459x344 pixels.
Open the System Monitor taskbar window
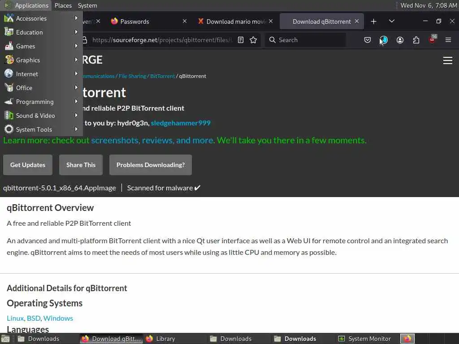[x=364, y=339]
